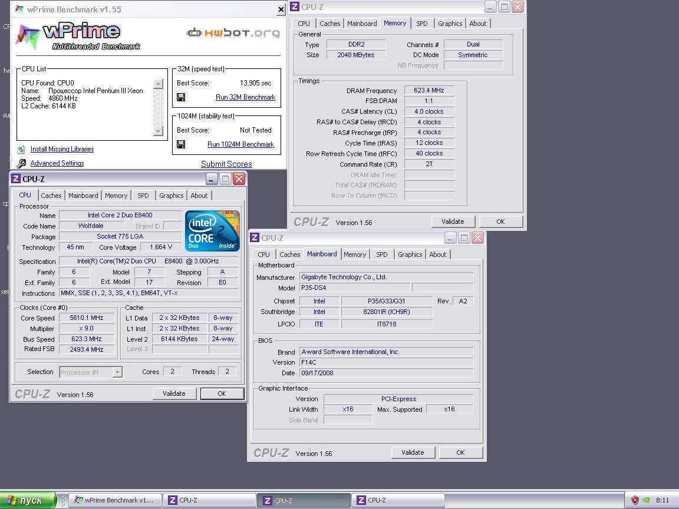
Task: Click the CPU-Z icon in the Mainboard window title bar
Action: tap(255, 237)
